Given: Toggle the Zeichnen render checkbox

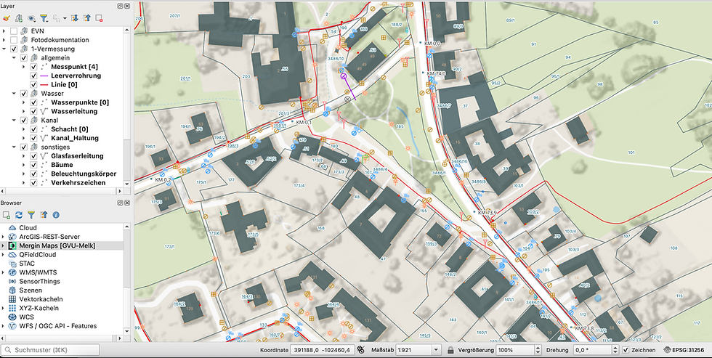Looking at the screenshot, I should tap(626, 350).
